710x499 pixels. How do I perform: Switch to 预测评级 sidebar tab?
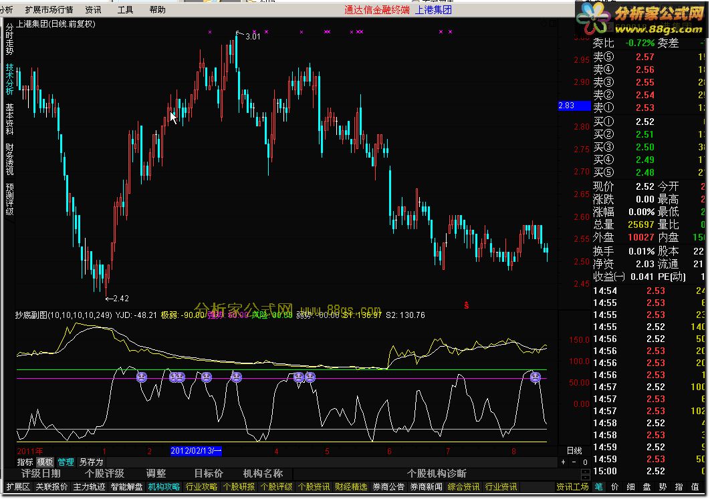coord(9,198)
